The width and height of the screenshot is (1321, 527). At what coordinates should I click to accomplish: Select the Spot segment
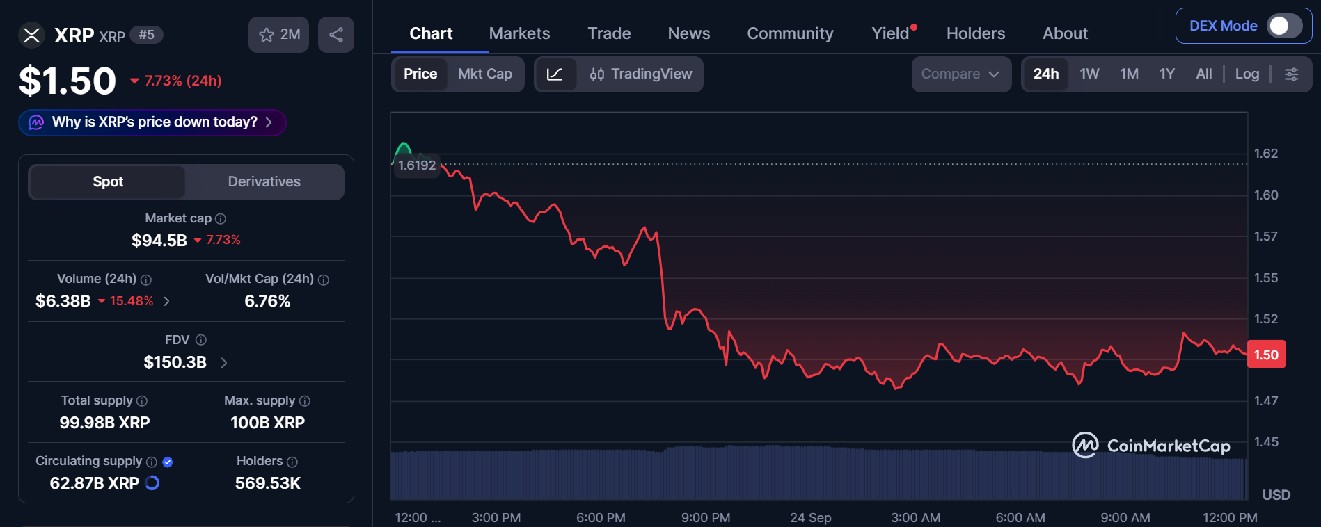[x=108, y=181]
